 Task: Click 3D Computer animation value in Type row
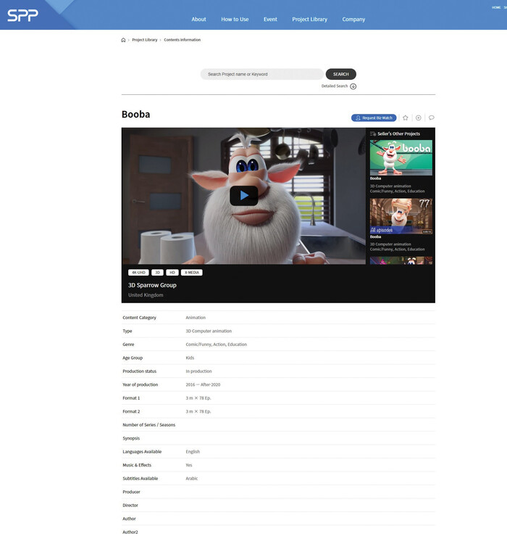point(209,331)
